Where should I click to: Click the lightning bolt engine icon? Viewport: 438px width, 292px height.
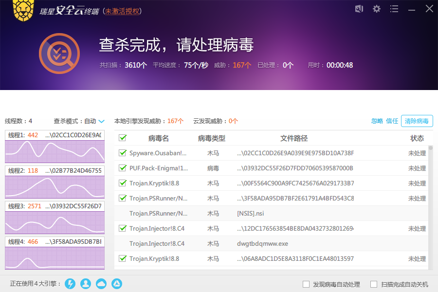click(x=70, y=284)
